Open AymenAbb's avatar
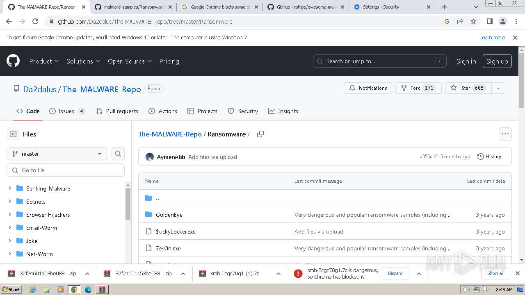525x295 pixels. tap(150, 157)
